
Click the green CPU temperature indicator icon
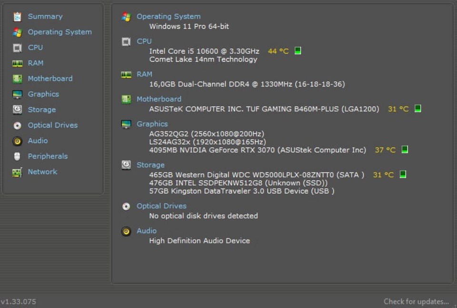[298, 51]
